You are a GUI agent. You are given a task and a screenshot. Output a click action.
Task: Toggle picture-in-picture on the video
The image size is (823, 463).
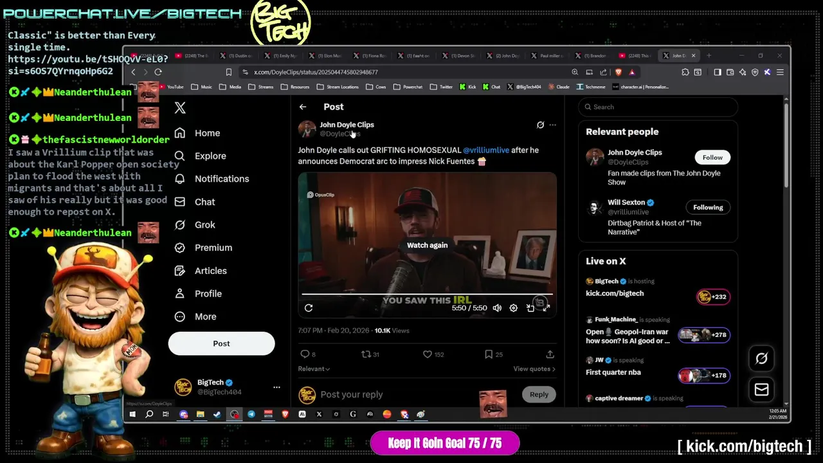click(x=530, y=308)
